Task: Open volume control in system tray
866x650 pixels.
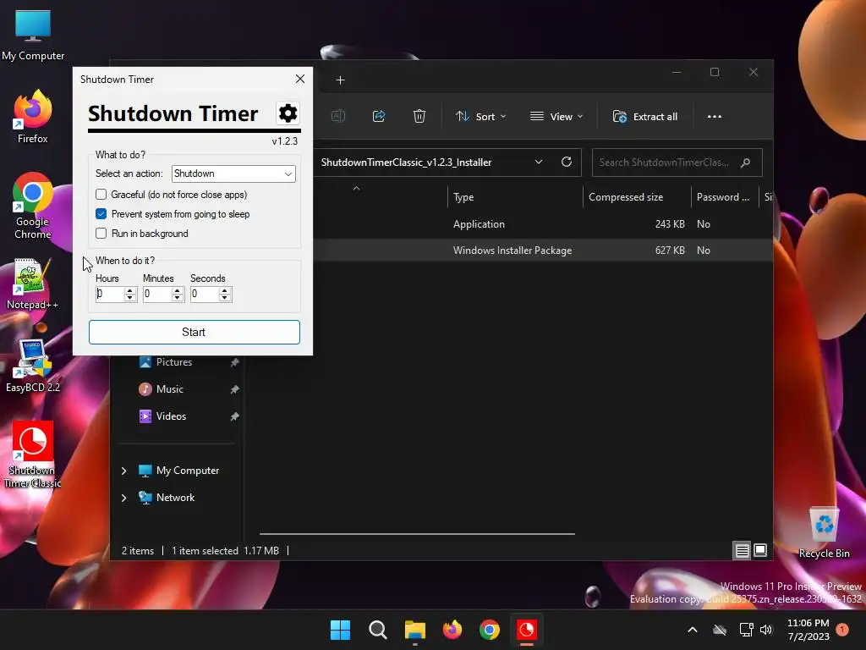Action: (766, 630)
